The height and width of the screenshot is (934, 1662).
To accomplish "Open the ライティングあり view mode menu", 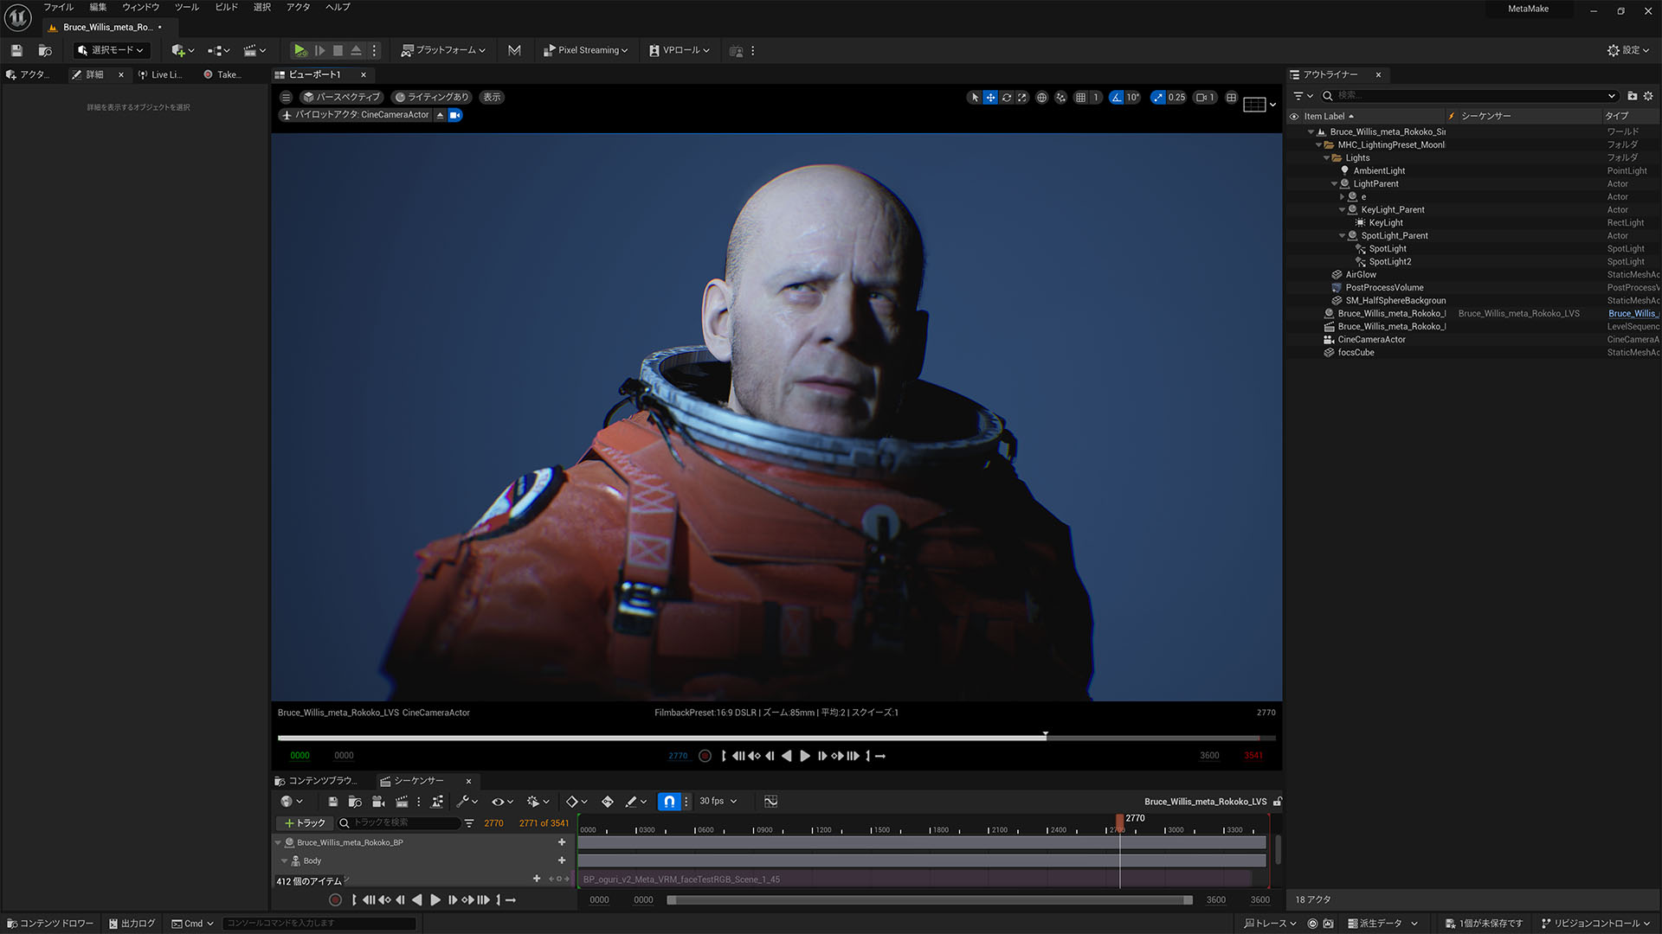I will (431, 98).
